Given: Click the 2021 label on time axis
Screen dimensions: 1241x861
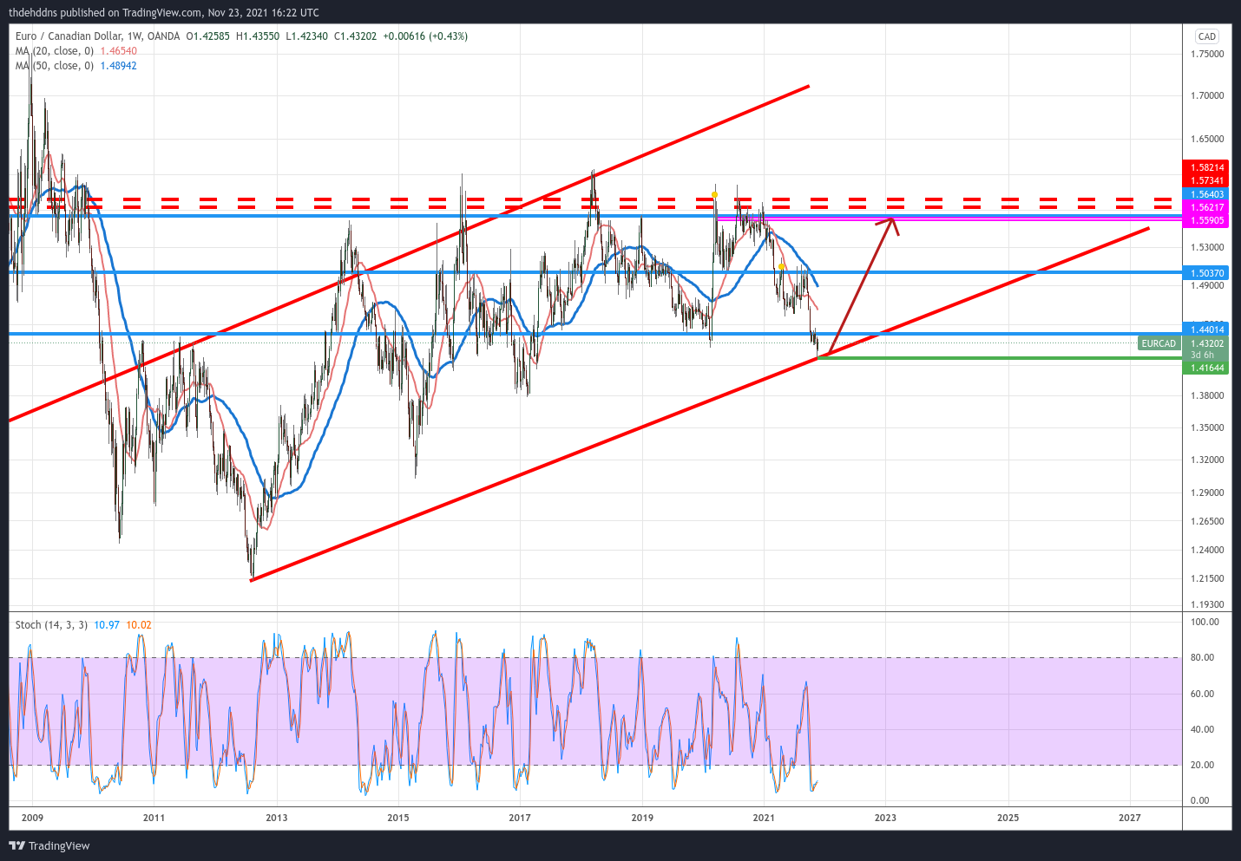Looking at the screenshot, I should click(764, 818).
